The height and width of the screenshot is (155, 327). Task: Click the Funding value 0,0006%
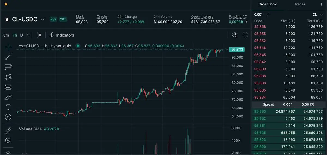(x=236, y=22)
